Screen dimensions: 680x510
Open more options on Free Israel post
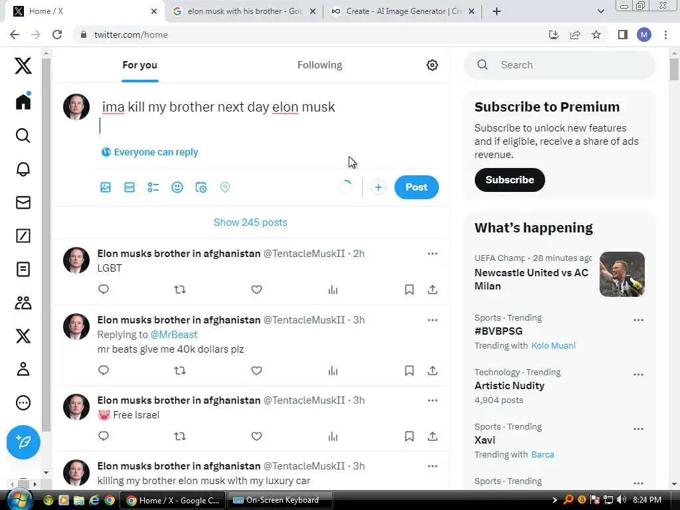point(432,400)
